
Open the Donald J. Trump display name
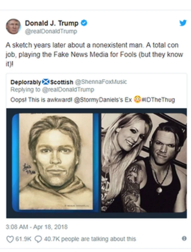[x=51, y=23]
